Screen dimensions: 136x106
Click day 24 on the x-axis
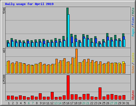100,103
